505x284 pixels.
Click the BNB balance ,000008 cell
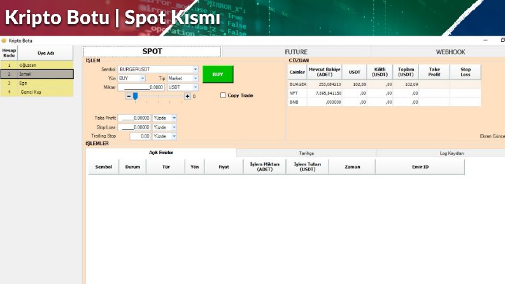[x=324, y=102]
